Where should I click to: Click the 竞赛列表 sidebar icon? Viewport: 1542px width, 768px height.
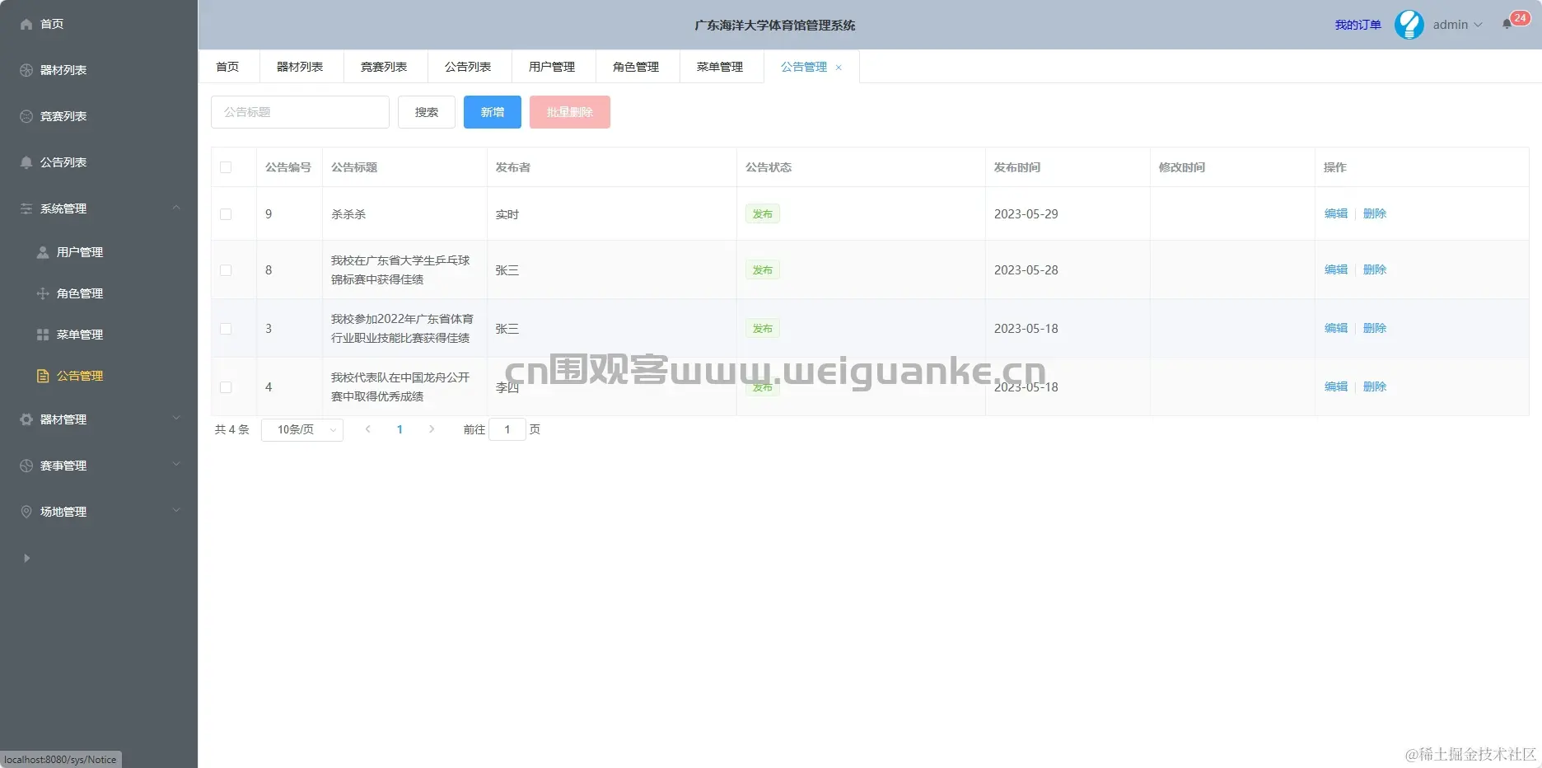[26, 116]
